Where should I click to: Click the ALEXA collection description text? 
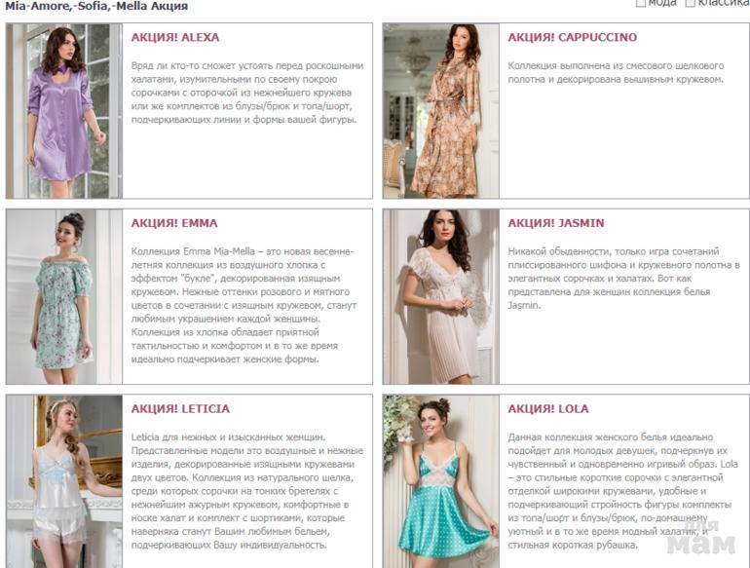[x=247, y=93]
